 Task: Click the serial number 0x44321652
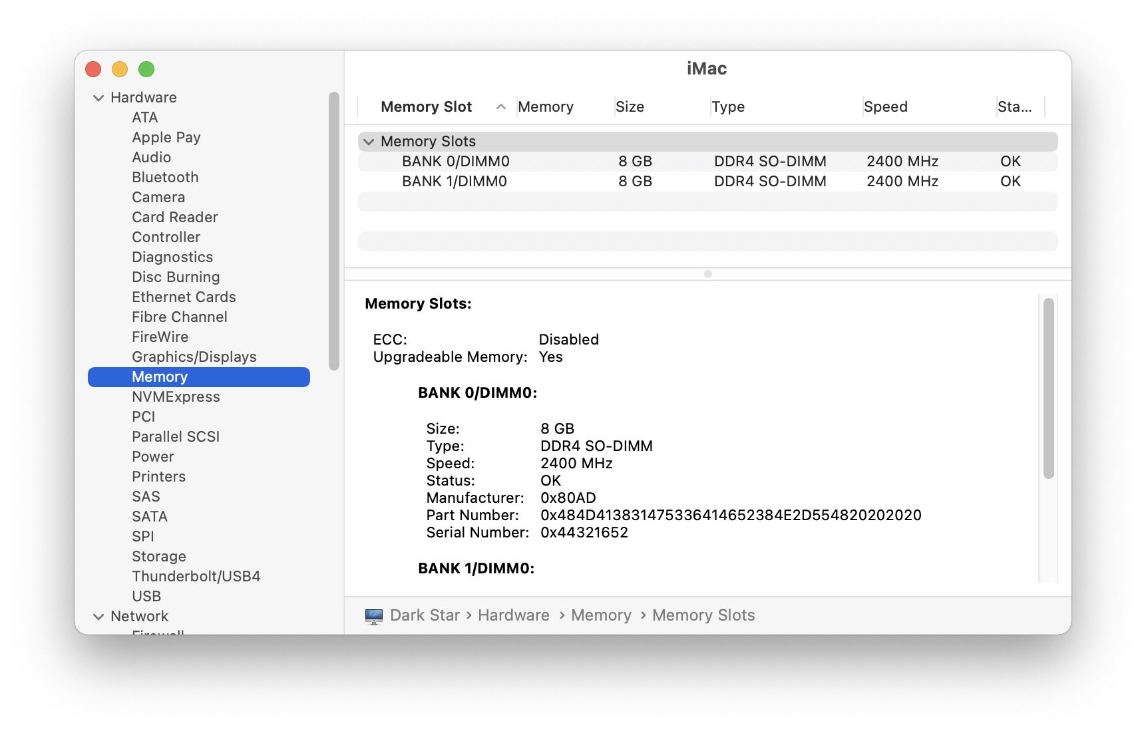pos(584,533)
